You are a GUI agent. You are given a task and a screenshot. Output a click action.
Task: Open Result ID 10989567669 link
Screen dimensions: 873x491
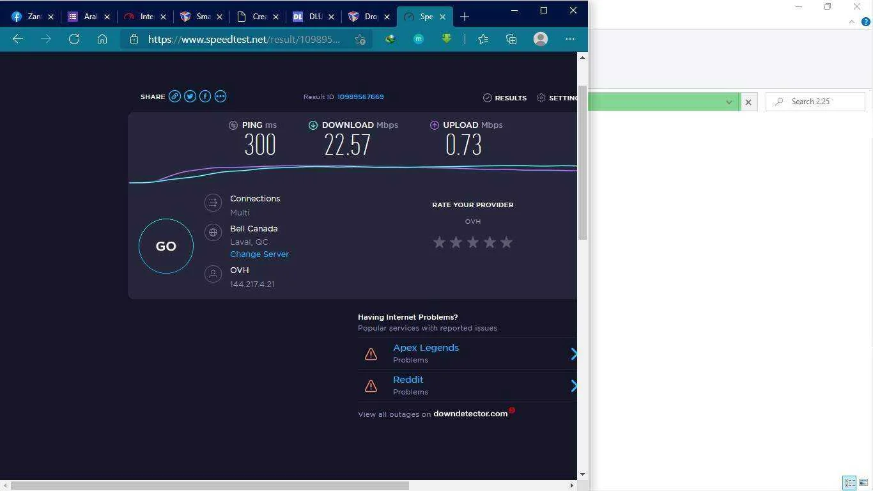(360, 97)
